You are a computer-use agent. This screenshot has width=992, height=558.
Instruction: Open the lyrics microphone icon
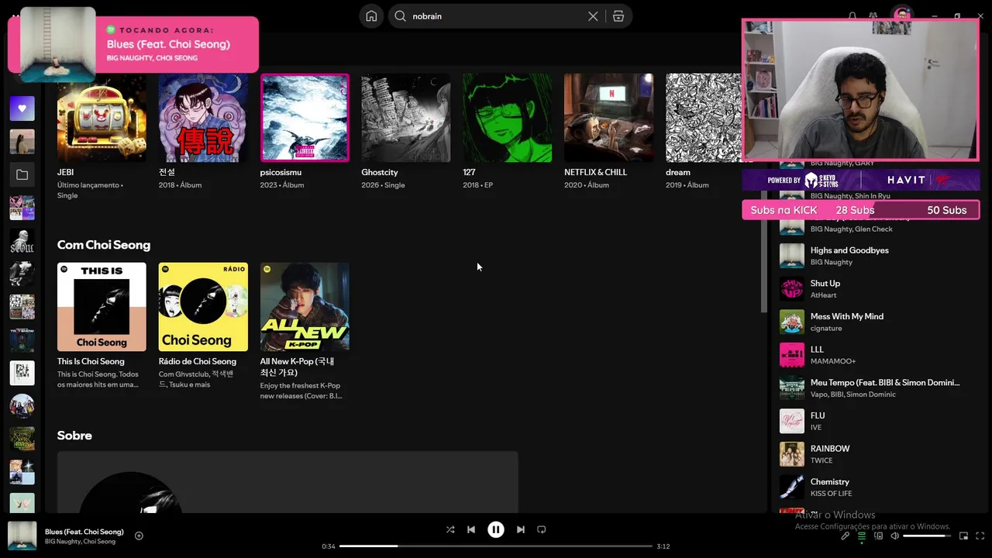[x=846, y=536]
